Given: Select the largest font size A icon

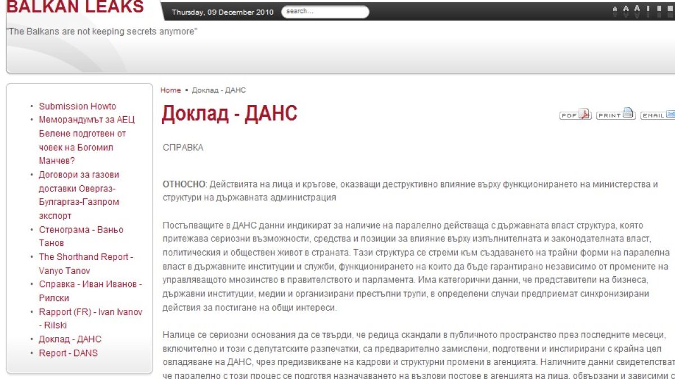Looking at the screenshot, I should 637,10.
